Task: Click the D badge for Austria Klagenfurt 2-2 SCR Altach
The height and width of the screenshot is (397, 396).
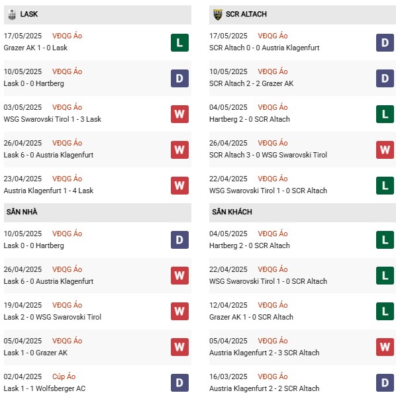Action: [385, 382]
